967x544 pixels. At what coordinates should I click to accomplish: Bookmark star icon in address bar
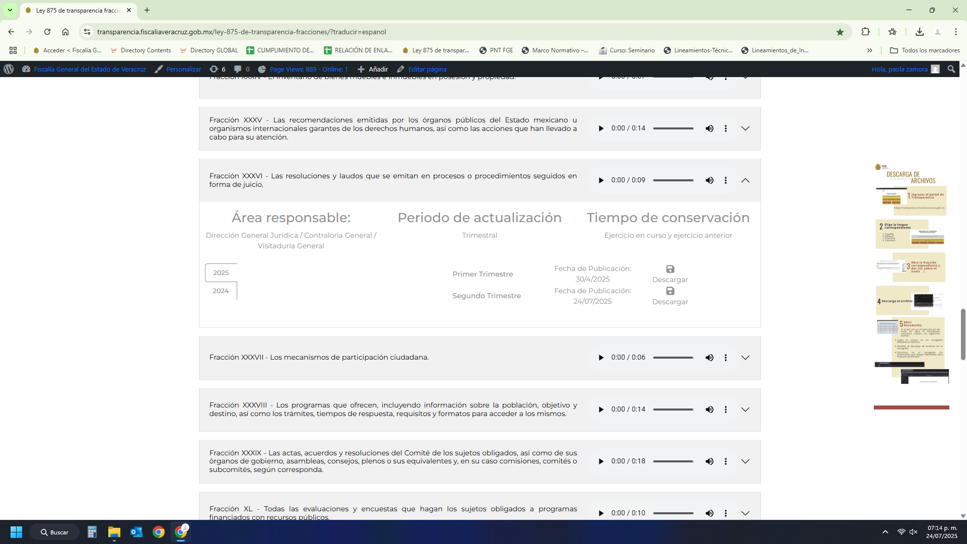(x=840, y=32)
